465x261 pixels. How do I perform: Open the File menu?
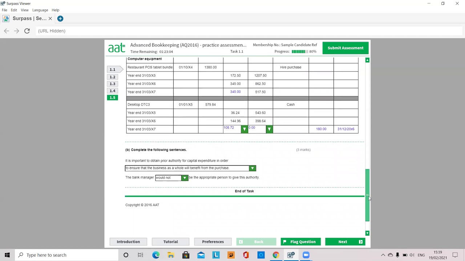[4, 10]
